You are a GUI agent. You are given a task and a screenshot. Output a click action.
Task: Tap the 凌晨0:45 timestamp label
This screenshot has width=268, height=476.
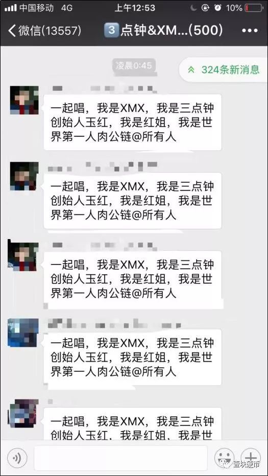coord(134,65)
